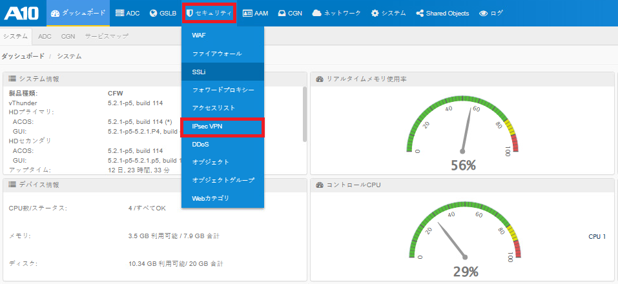Click gauge icon beside リアルタイムメモリ使用率
The width and height of the screenshot is (618, 284).
click(320, 79)
